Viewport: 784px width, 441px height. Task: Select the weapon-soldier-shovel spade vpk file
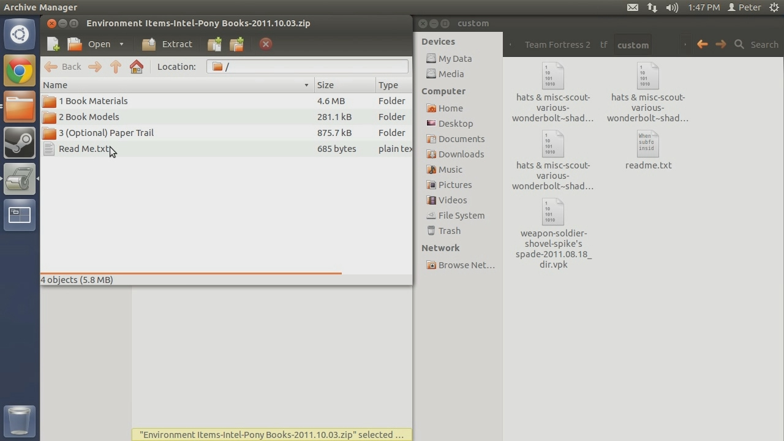pos(553,234)
